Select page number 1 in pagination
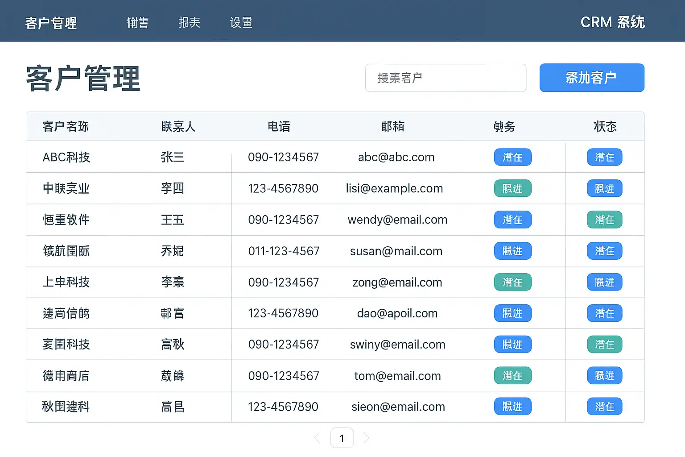The height and width of the screenshot is (457, 685). tap(342, 438)
